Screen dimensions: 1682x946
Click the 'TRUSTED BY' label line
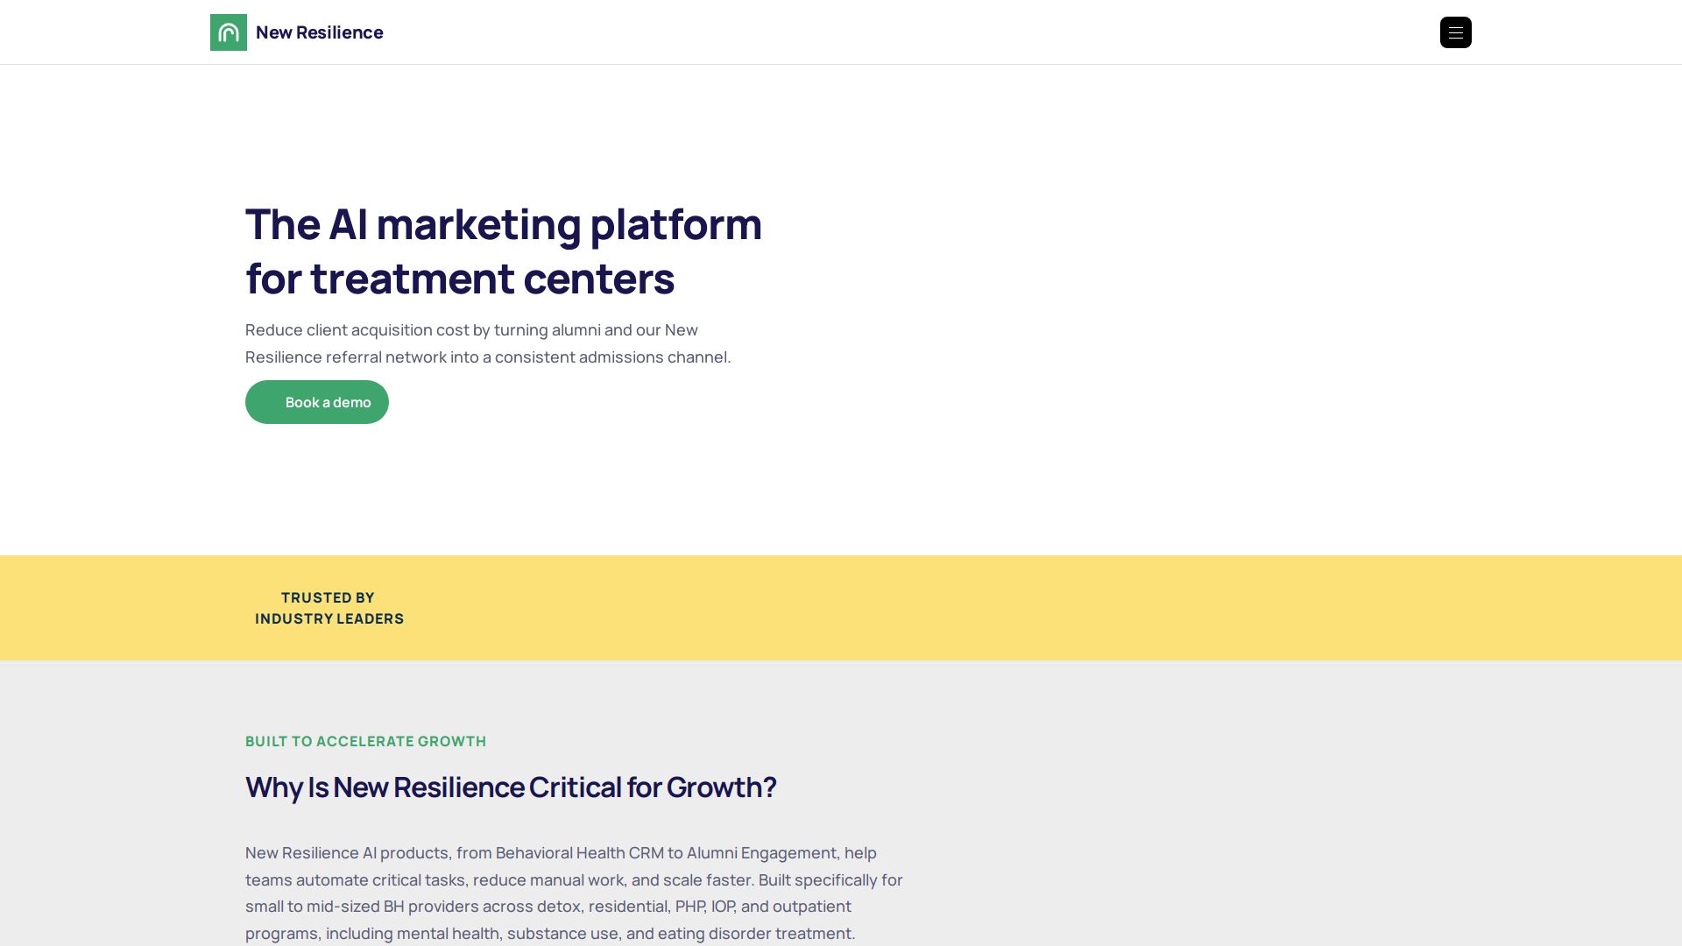tap(328, 597)
